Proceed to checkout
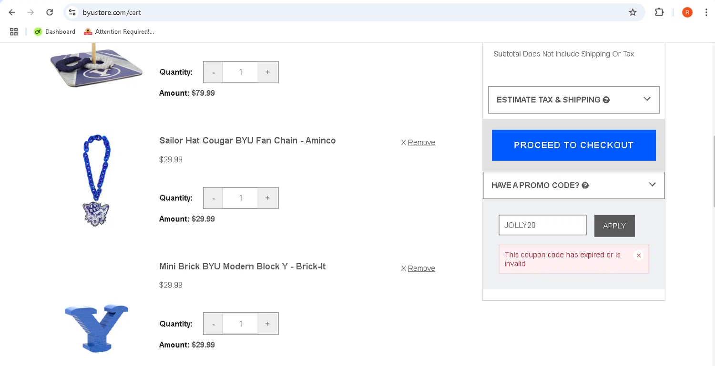The width and height of the screenshot is (715, 366). [x=574, y=145]
